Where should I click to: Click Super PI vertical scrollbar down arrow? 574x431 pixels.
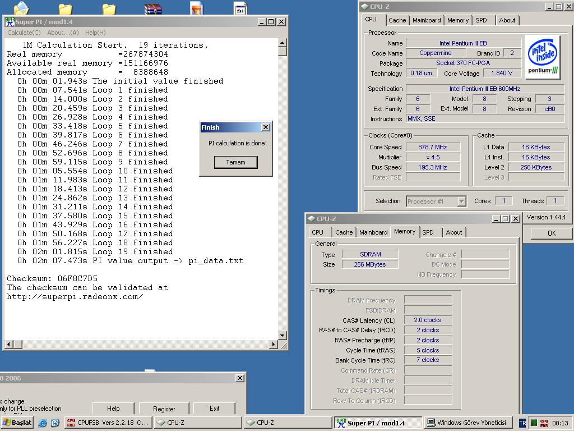[x=283, y=336]
